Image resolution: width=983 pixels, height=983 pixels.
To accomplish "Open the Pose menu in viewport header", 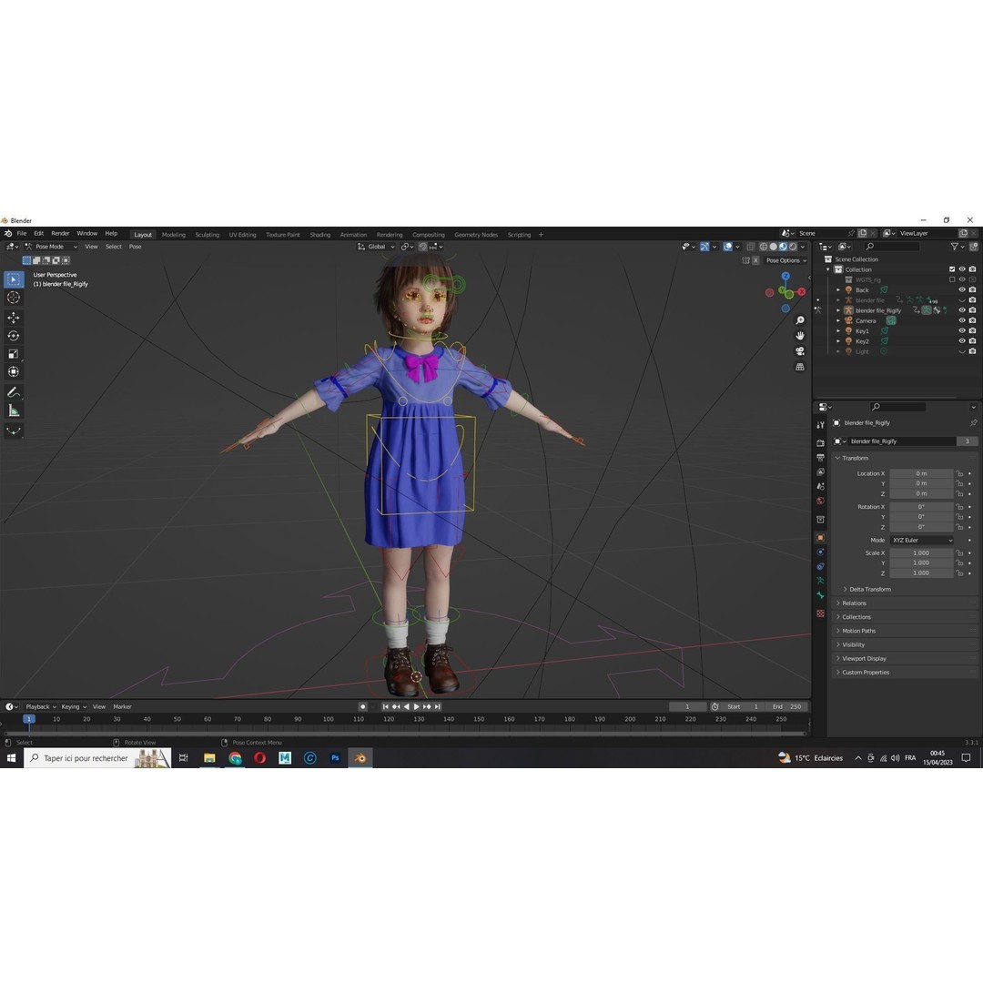I will pos(135,247).
